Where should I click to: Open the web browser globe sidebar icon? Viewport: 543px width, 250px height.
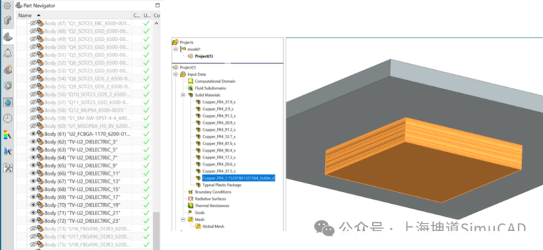coord(7,103)
